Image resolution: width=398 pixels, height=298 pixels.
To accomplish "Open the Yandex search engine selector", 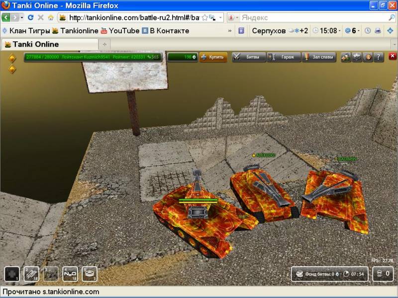I will click(x=233, y=17).
